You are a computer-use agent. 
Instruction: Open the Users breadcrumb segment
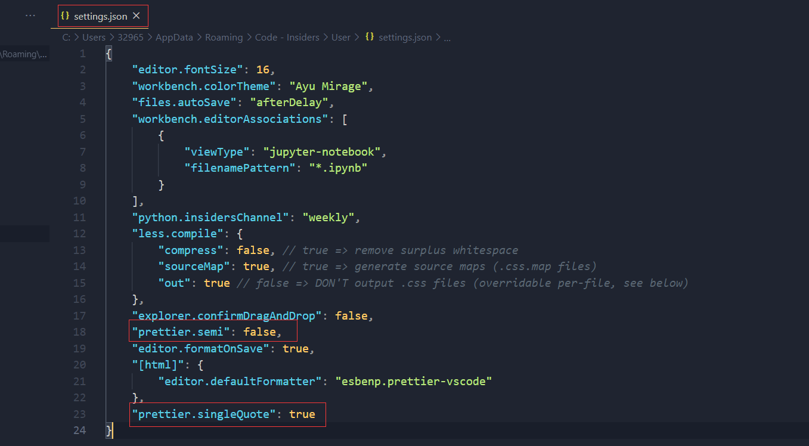click(94, 37)
